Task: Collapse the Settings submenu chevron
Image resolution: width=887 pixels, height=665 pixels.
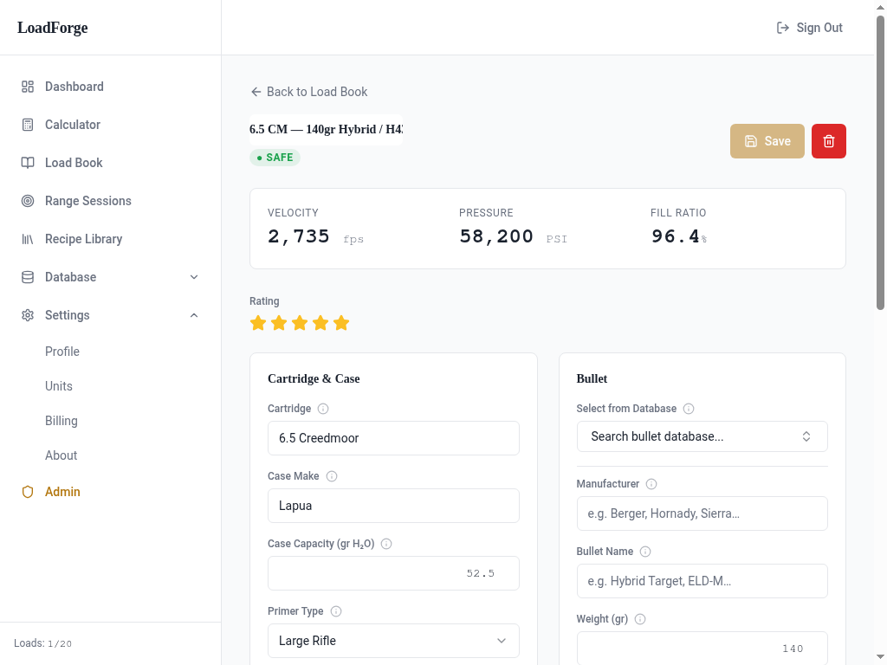Action: [x=194, y=315]
